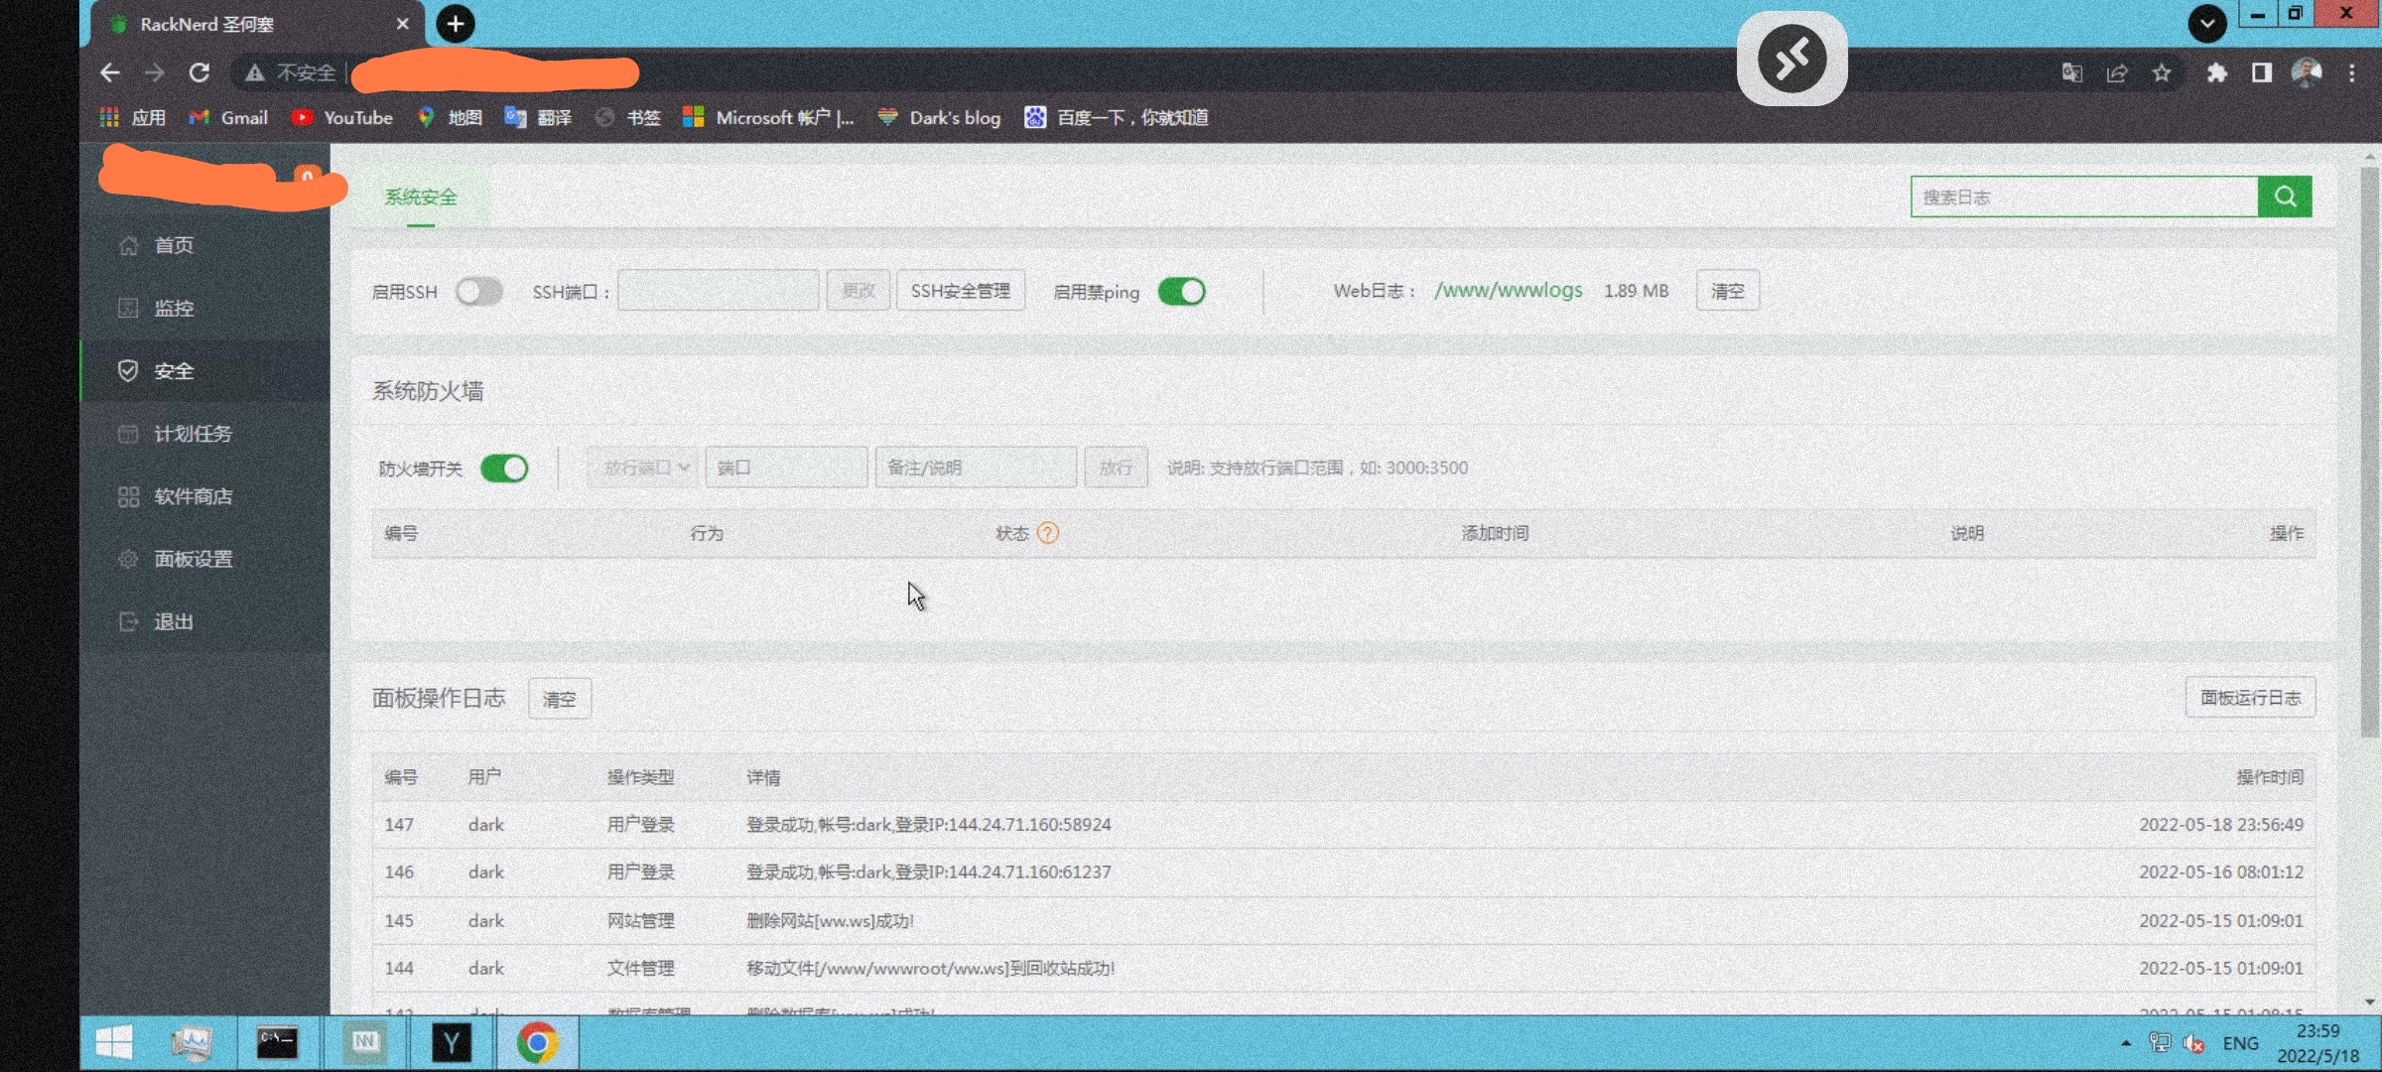Screen dimensions: 2382x1072
Task: Select the 系统安全 tab
Action: 421,197
